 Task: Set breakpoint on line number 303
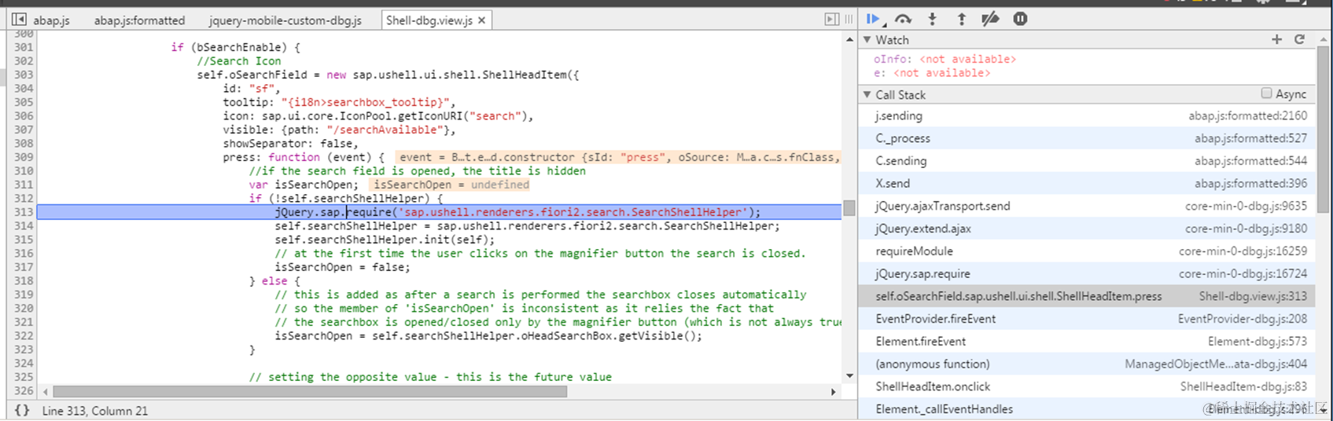pos(24,75)
